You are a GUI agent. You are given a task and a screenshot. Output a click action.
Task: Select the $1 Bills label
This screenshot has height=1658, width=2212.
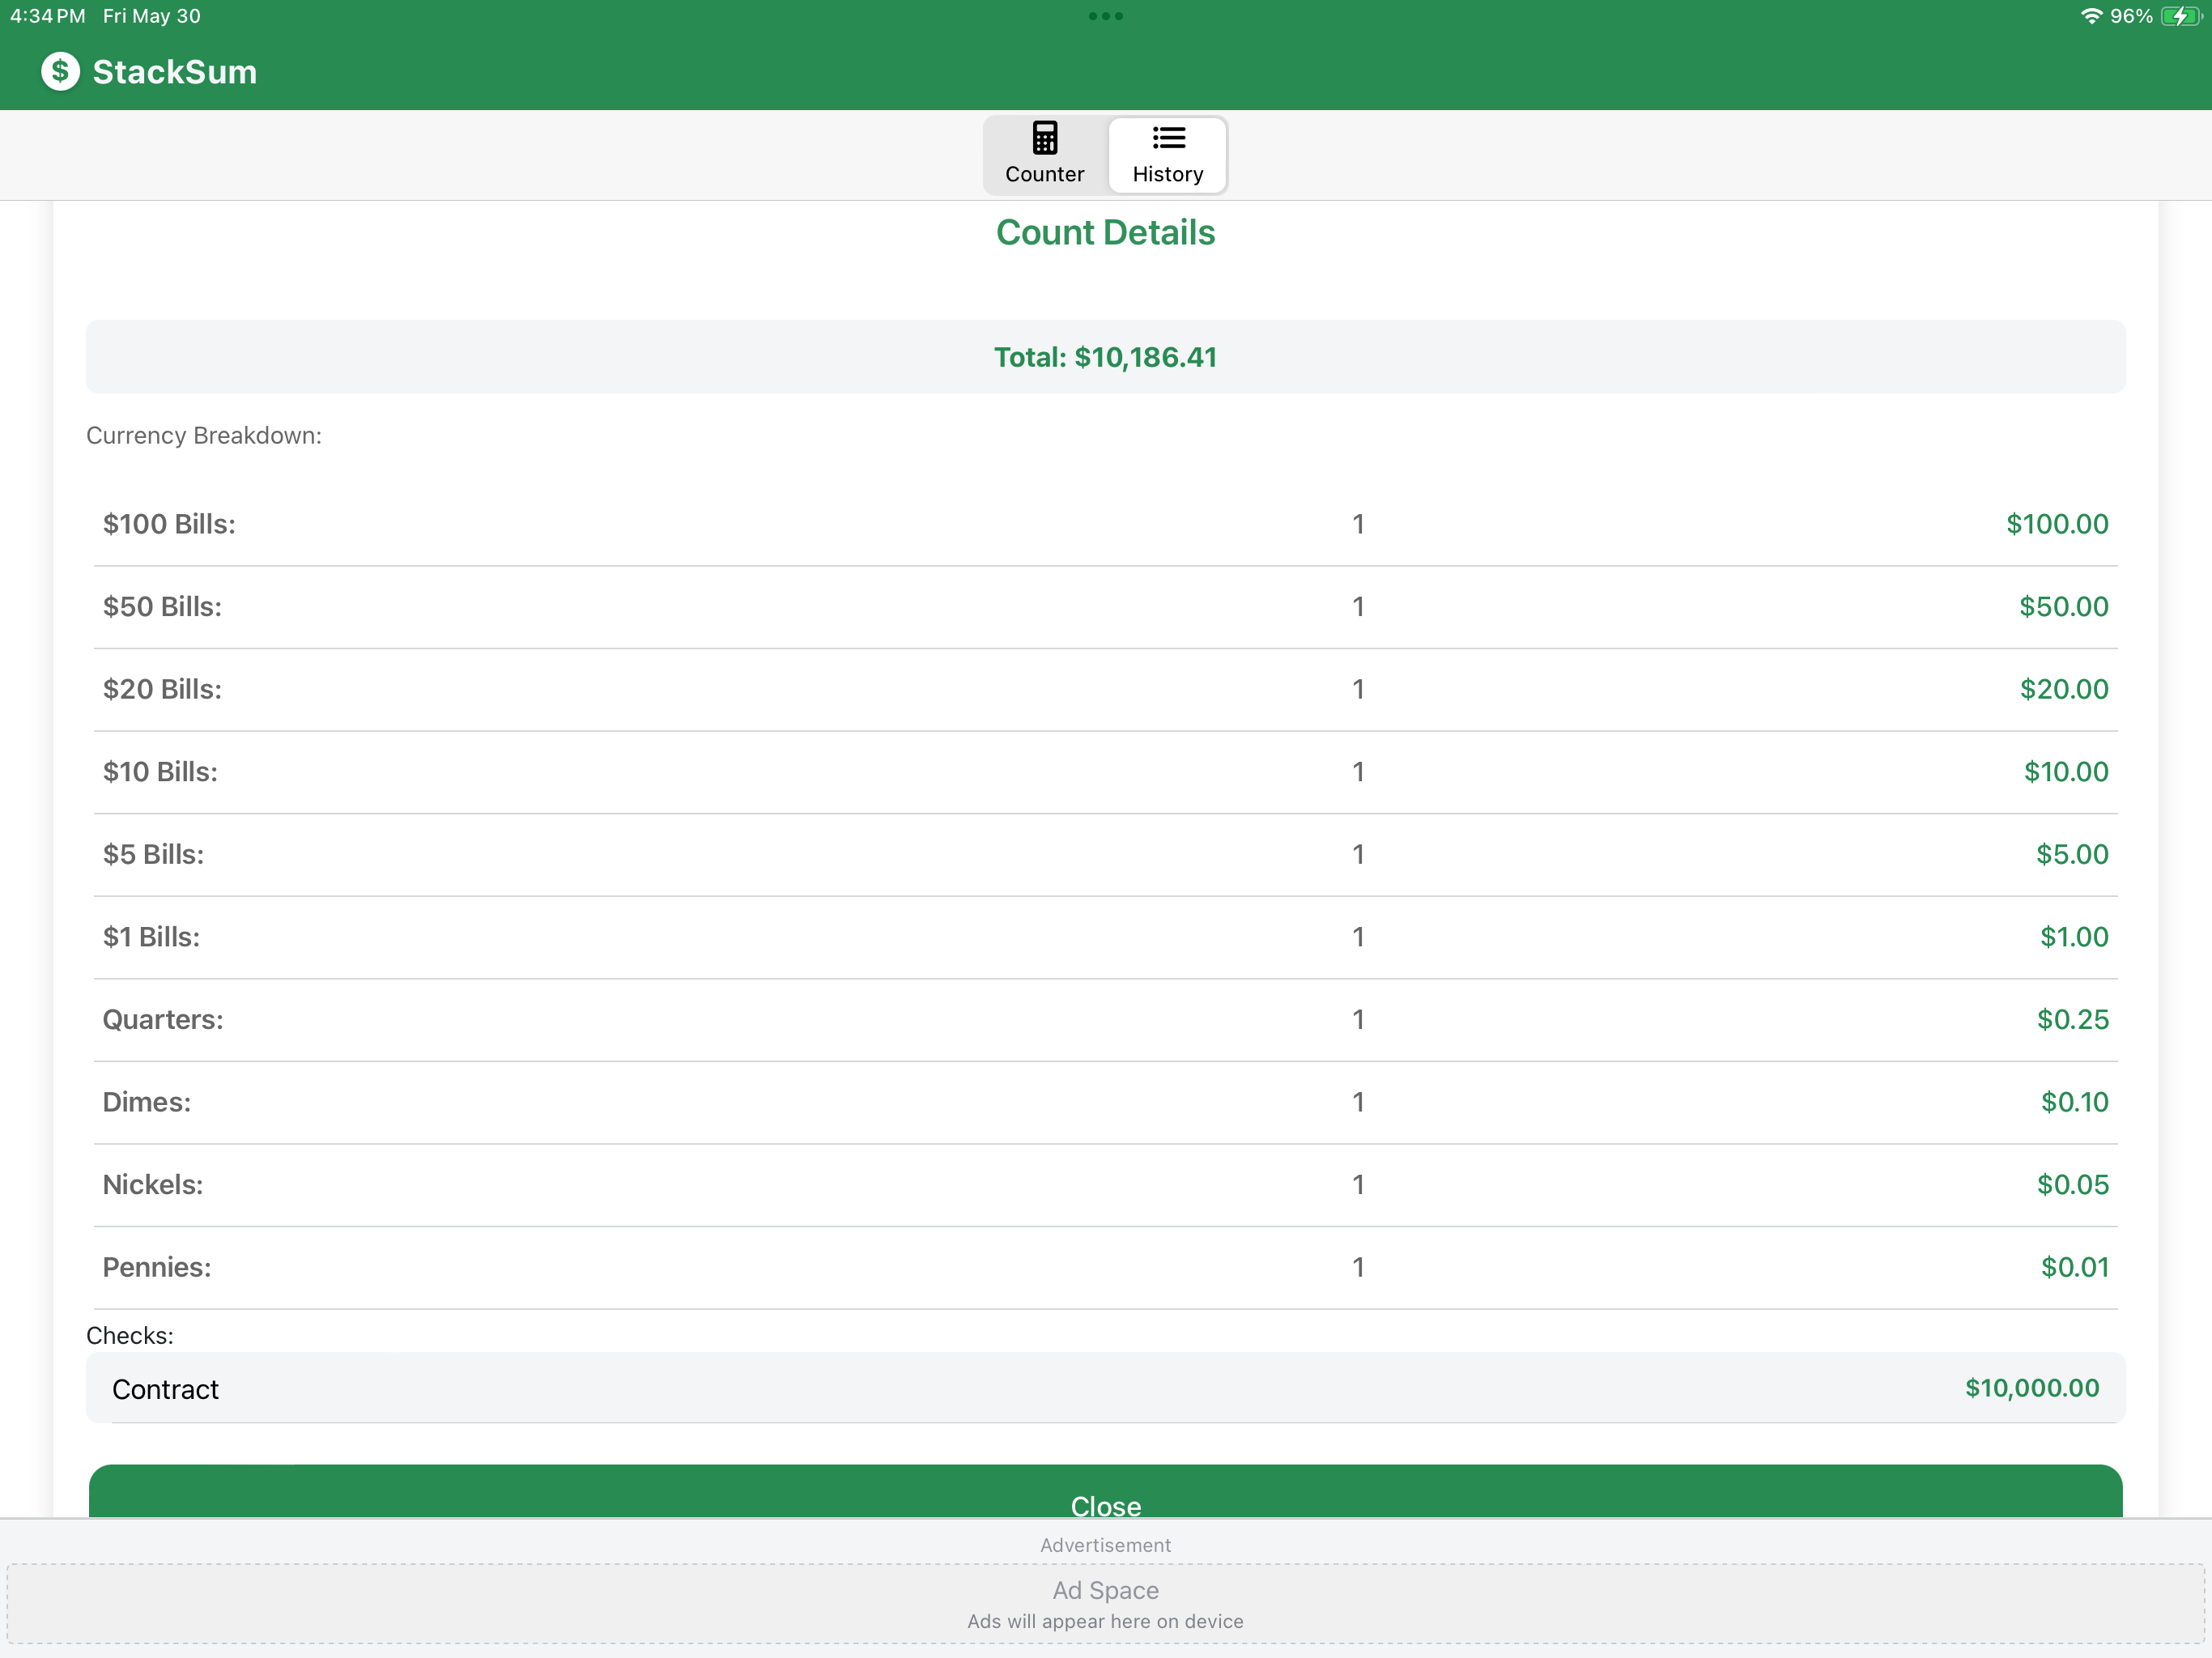pos(151,937)
